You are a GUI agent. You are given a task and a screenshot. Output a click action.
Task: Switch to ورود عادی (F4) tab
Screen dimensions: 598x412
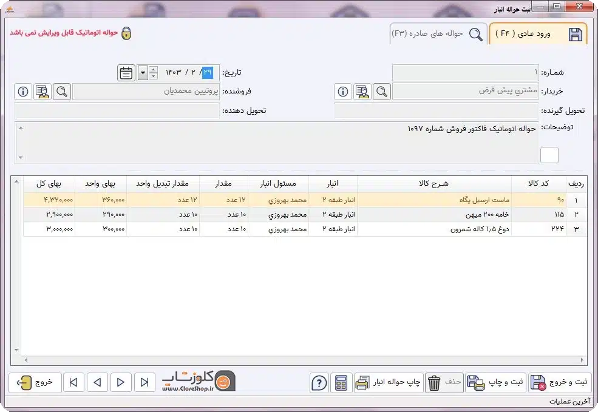pos(538,34)
